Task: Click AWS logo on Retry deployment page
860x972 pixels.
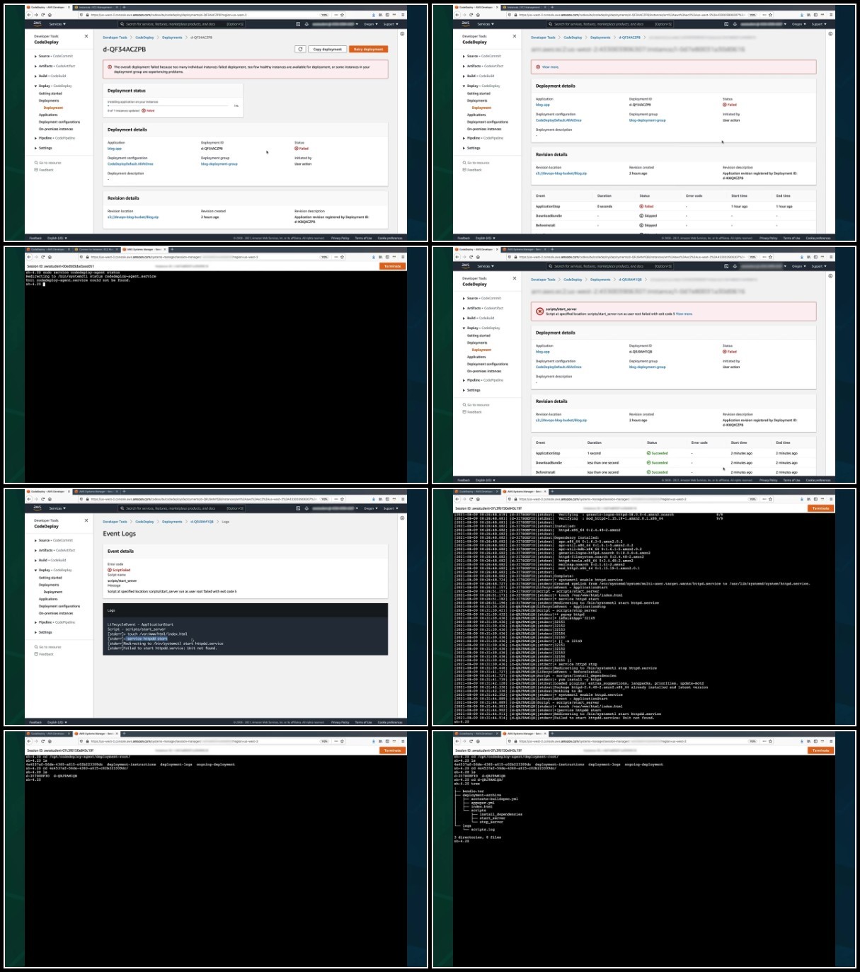Action: [38, 23]
